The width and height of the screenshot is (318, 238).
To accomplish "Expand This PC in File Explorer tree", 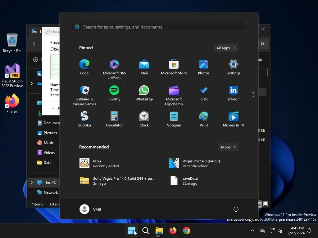I will click(32, 183).
